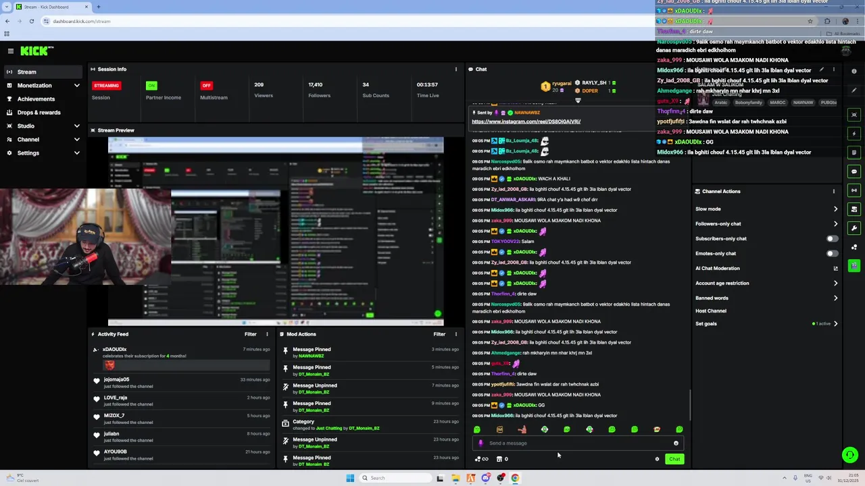
Task: Click the purple identity badge in message field
Action: (480, 443)
